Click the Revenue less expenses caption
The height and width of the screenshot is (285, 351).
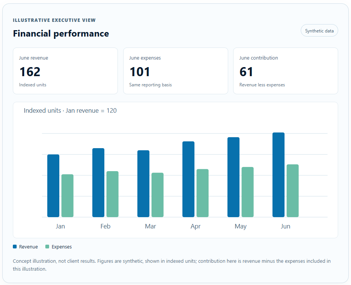262,85
